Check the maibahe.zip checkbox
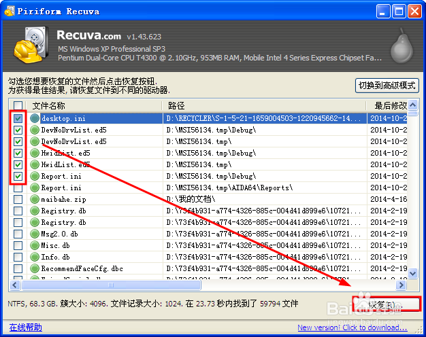Screen dimensions: 426x337 (18, 199)
